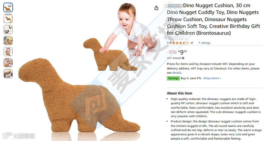This screenshot has height=141, width=266.
Task: Open the star ratings dropdown chevron
Action: (x=192, y=43)
